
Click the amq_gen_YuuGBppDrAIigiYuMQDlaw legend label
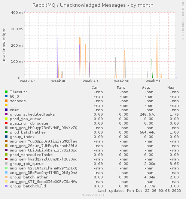[43, 141]
